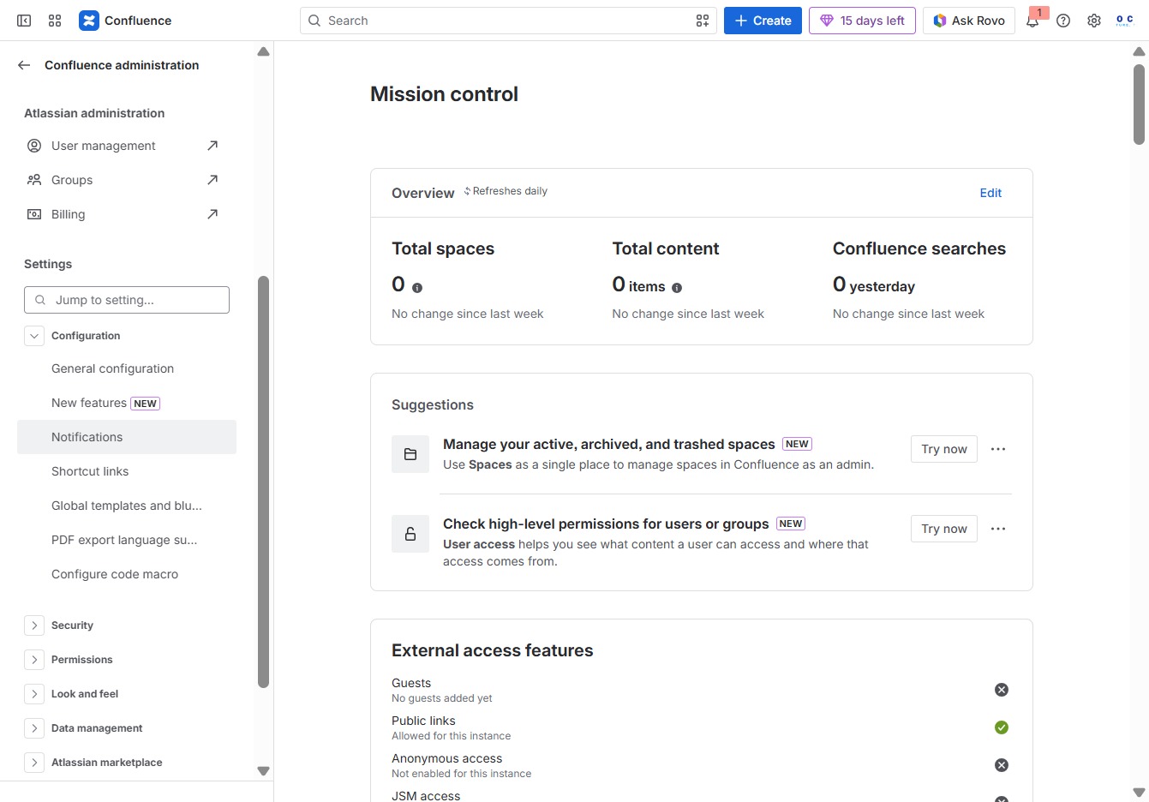Click the Public links green check icon
Image resolution: width=1149 pixels, height=802 pixels.
[x=1002, y=727]
